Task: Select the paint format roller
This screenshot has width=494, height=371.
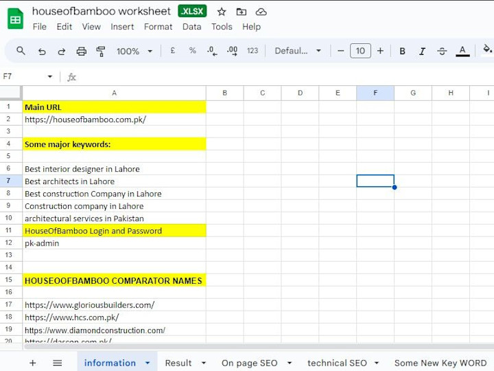Action: point(101,51)
